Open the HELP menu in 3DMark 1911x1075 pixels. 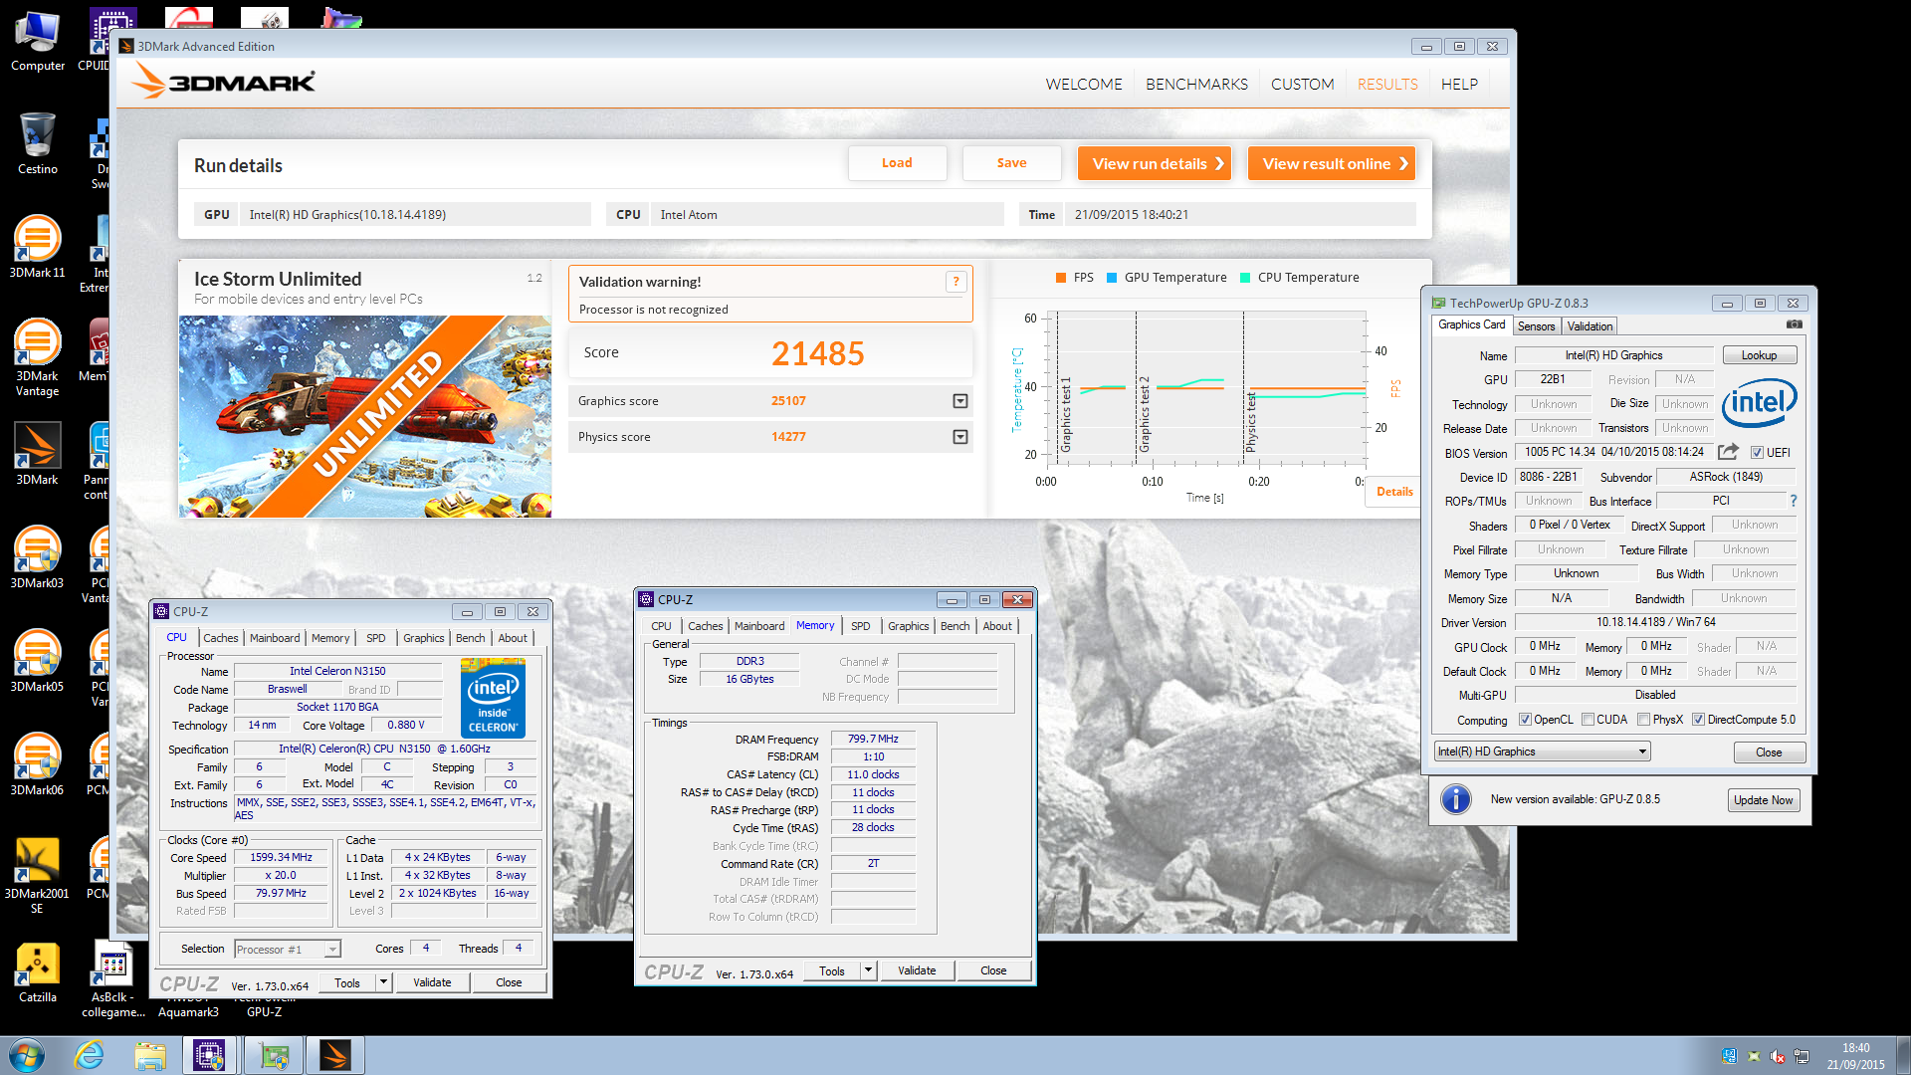coord(1459,85)
